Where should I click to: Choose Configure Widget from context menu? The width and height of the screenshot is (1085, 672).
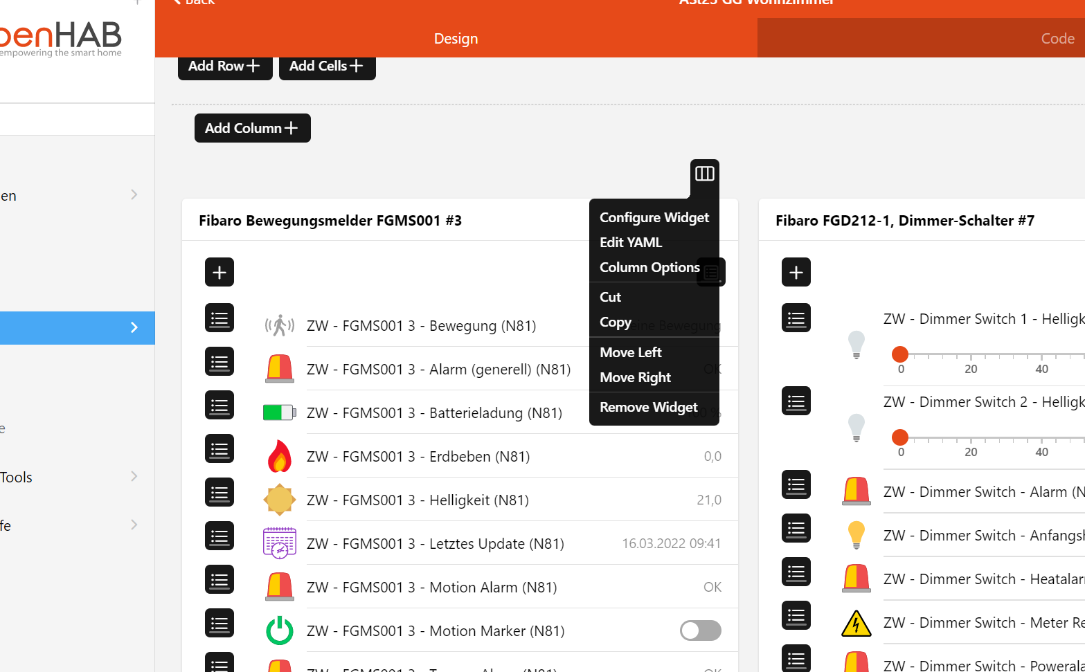click(x=654, y=217)
